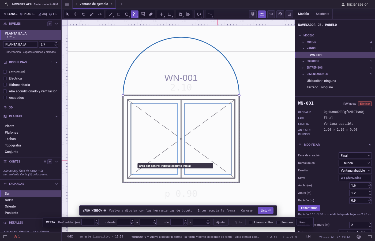Click the highlighted arc tool
This screenshot has height=241, width=375.
135,14
